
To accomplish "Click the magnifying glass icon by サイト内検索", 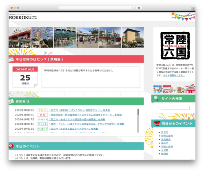I will (x=156, y=98).
